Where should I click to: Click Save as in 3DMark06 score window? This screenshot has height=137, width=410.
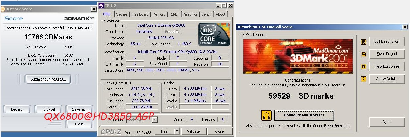pyautogui.click(x=80, y=109)
